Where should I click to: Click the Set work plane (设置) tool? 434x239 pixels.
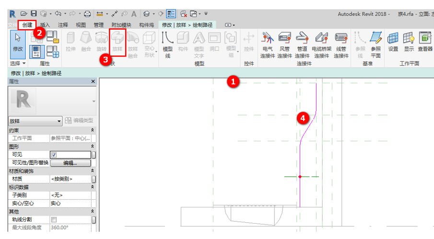(x=393, y=42)
